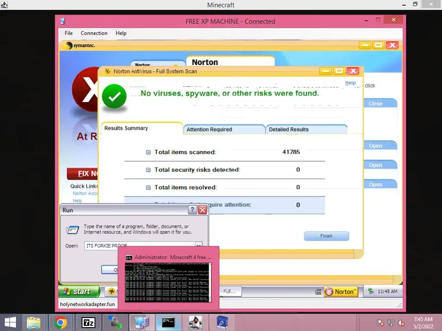This screenshot has height=331, width=442.
Task: Click the Norton tab in main window
Action: click(230, 62)
